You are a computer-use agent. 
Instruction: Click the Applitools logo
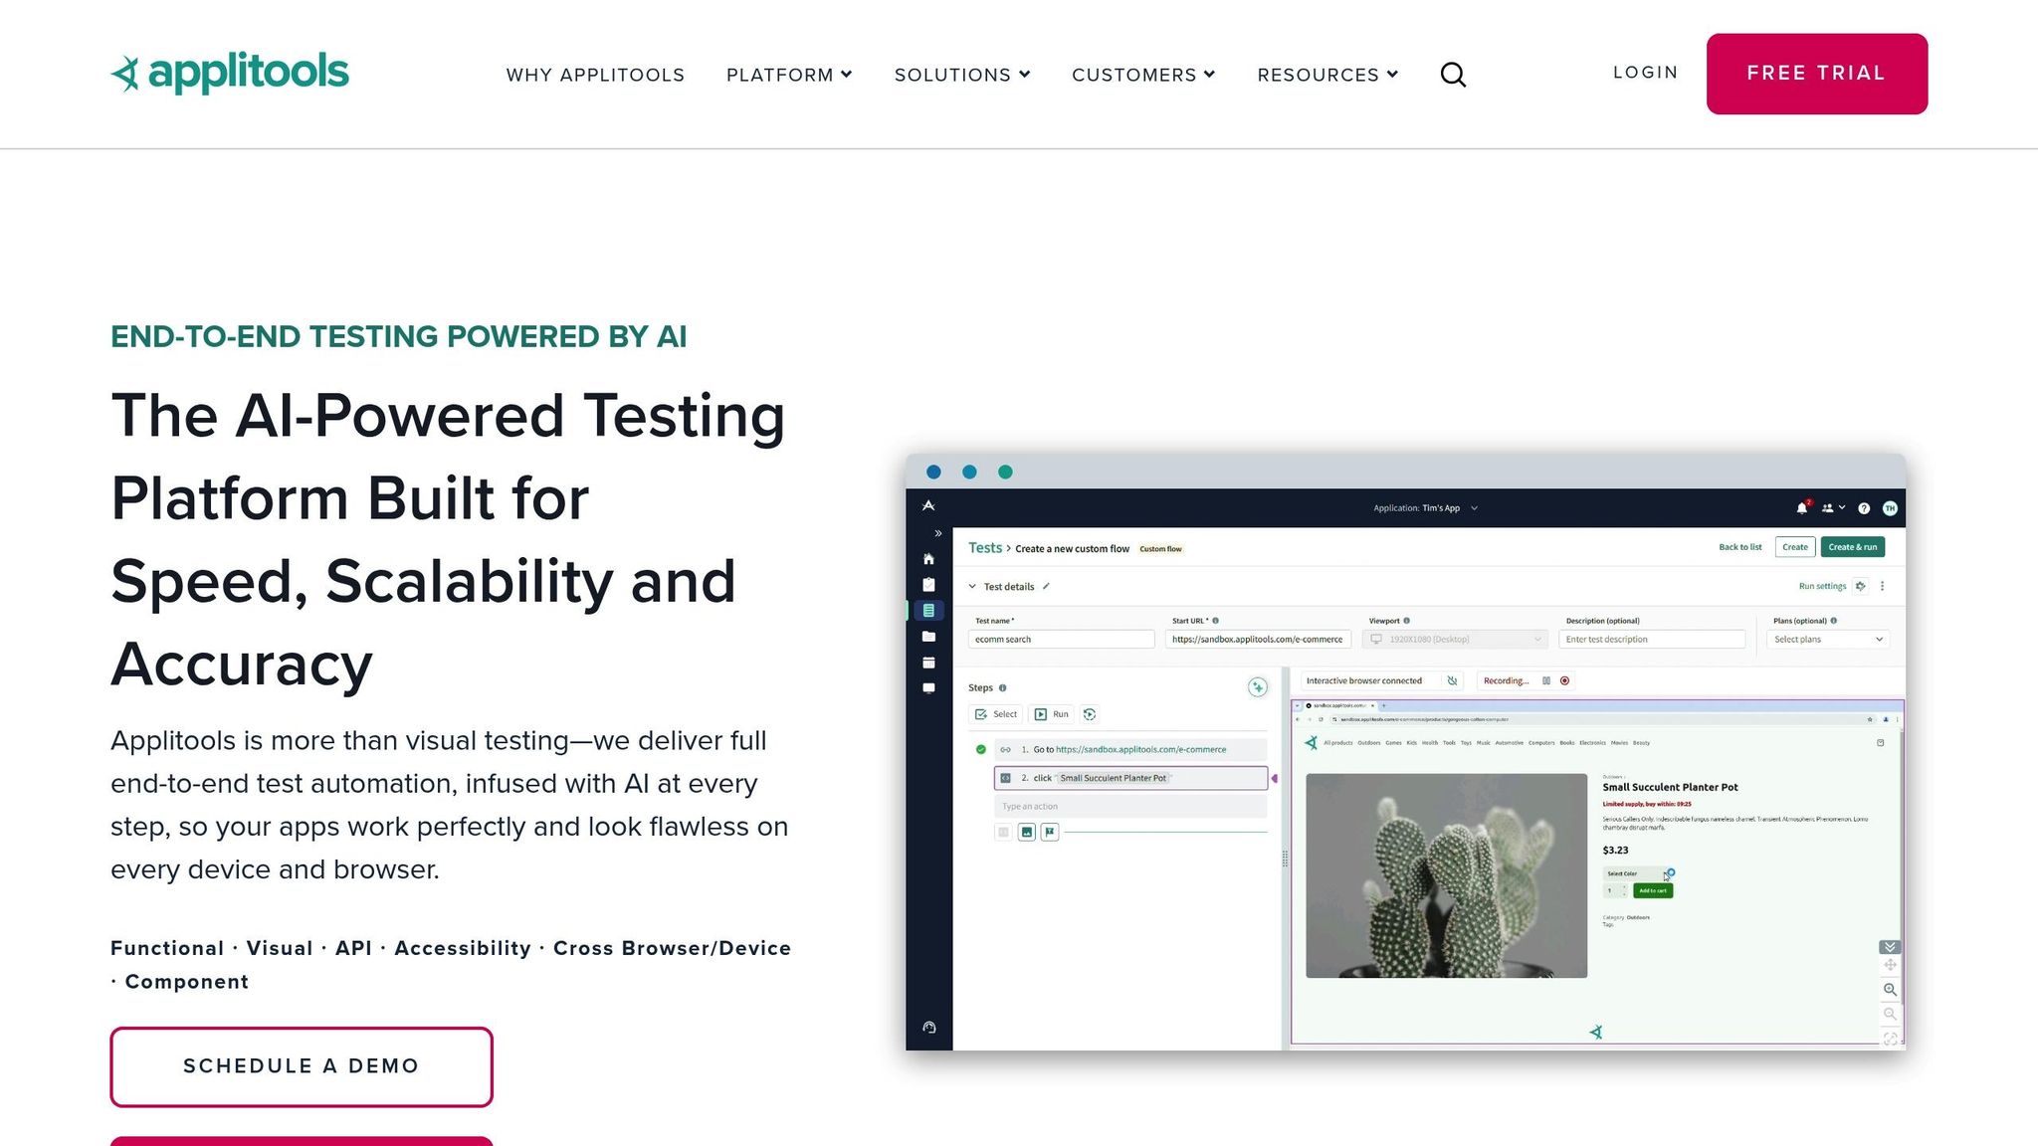pyautogui.click(x=230, y=73)
